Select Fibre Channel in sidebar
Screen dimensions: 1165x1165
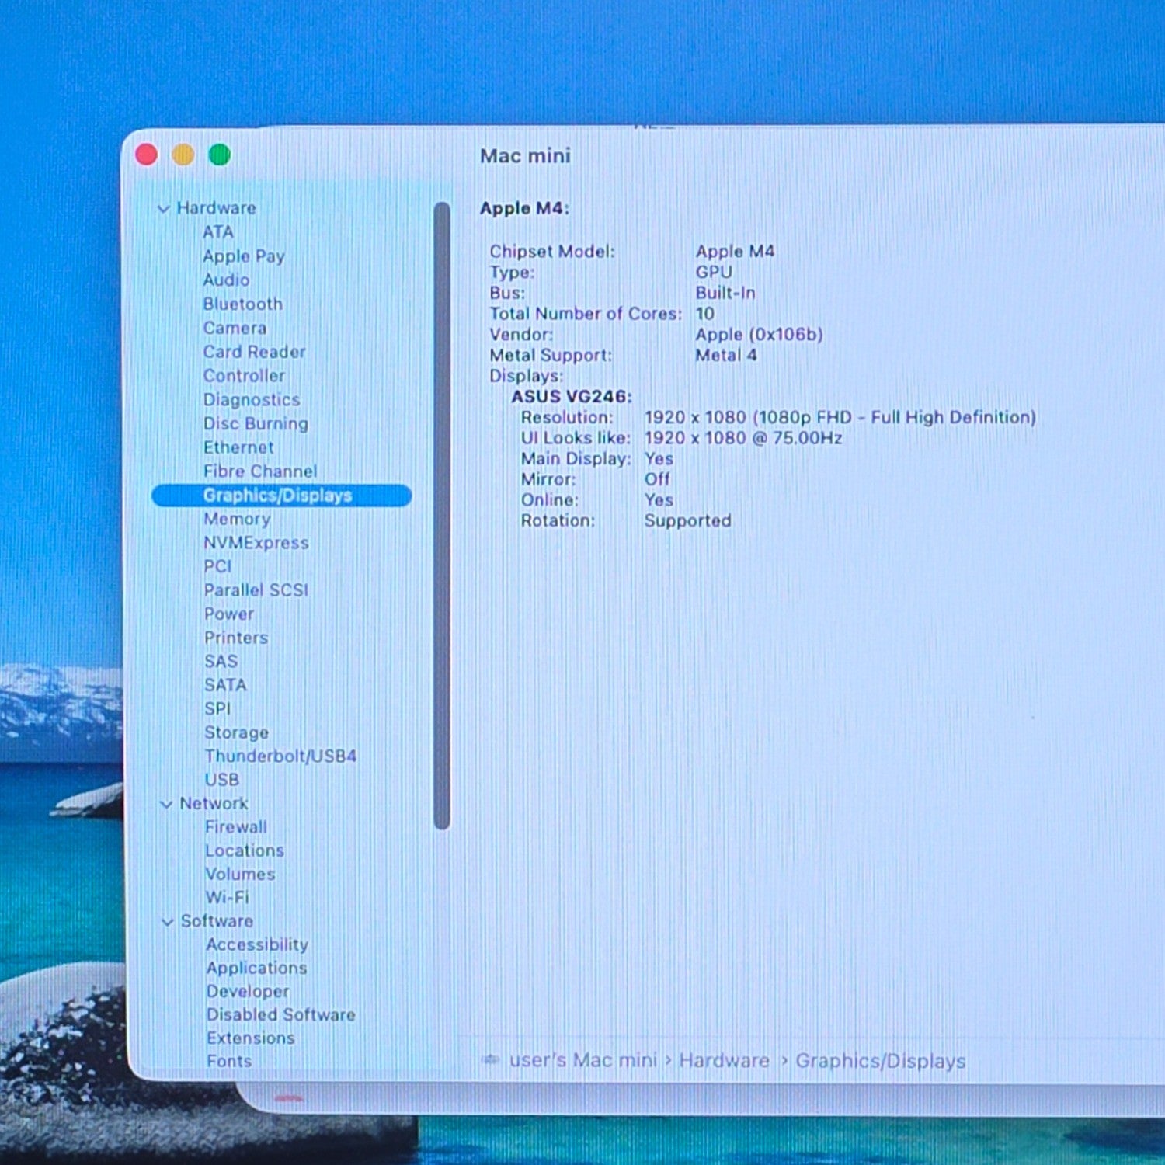point(260,471)
